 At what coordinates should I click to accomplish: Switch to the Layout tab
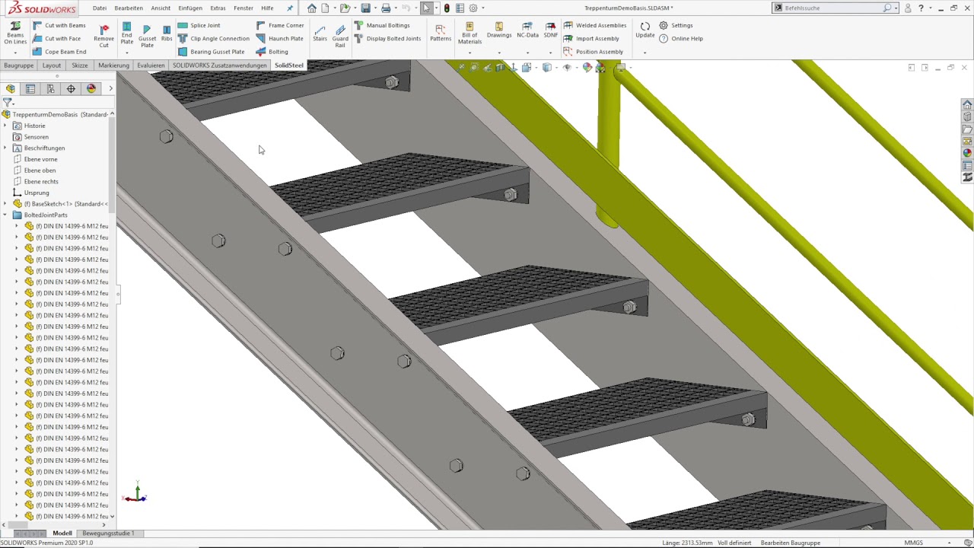52,65
